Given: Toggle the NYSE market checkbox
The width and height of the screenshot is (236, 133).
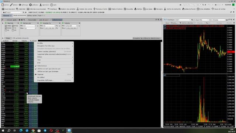Looking at the screenshot, I should point(13,26).
